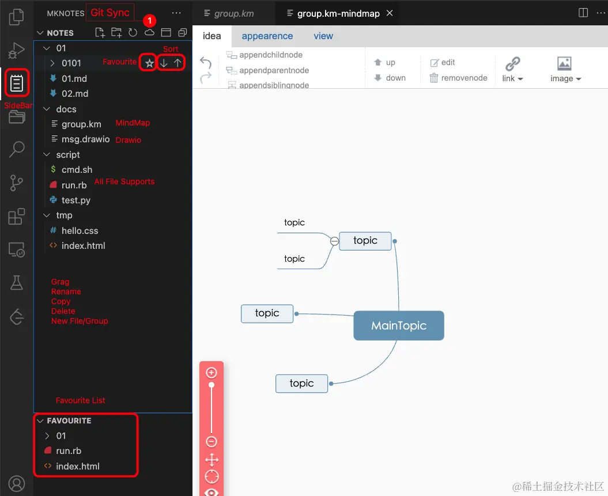Viewport: 608px width, 496px height.
Task: Collapse the NOTES section
Action: [40, 33]
